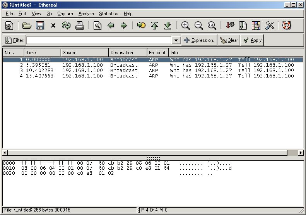Open the Analyze menu
The width and height of the screenshot is (306, 215).
(x=86, y=14)
